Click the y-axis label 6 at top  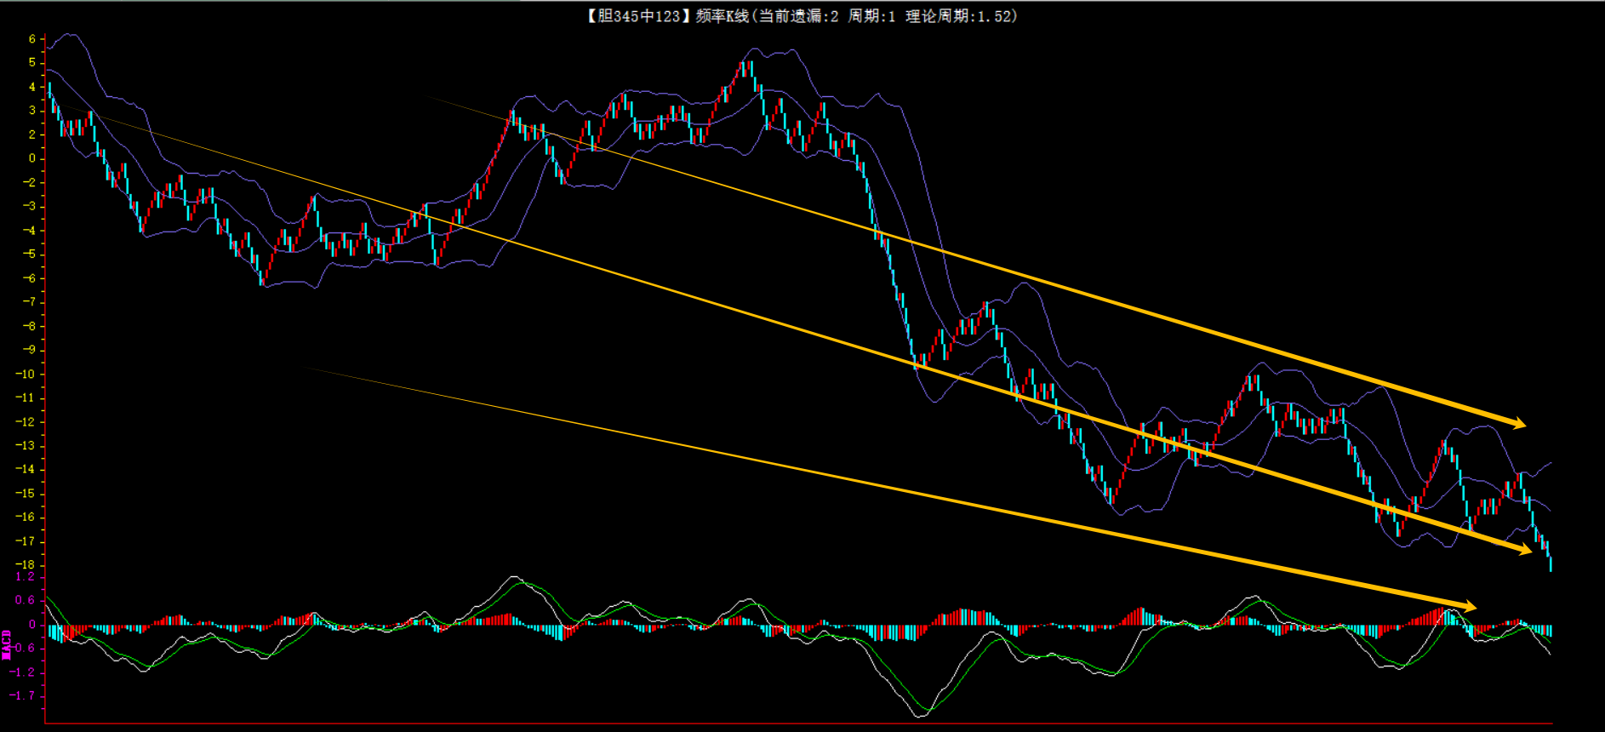coord(32,39)
